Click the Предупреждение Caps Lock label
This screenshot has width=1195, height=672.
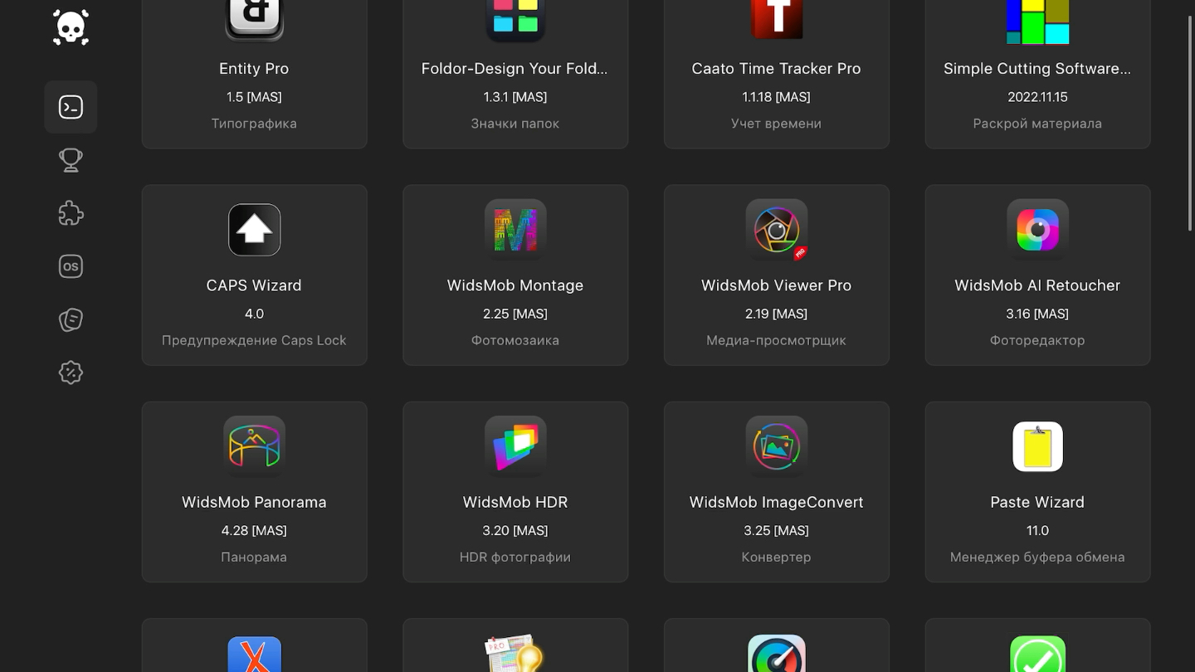coord(254,340)
